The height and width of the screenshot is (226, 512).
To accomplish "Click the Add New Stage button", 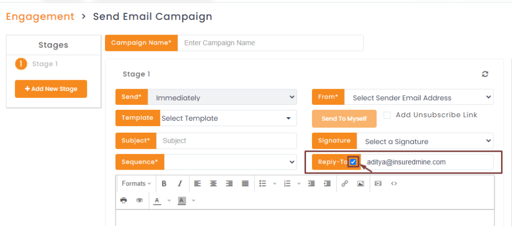I will [x=51, y=89].
